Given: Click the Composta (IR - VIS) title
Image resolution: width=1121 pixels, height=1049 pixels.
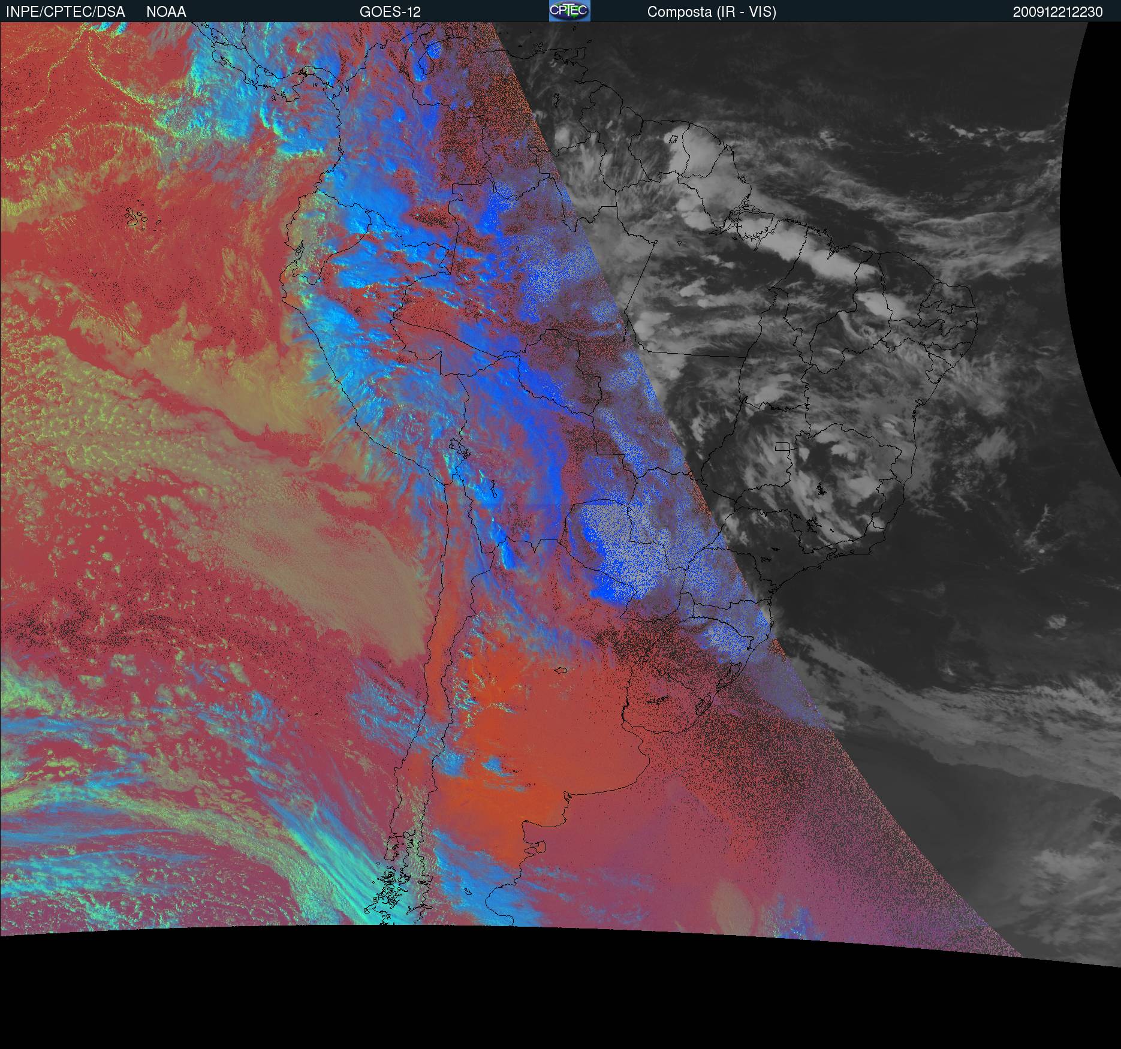Looking at the screenshot, I should [712, 12].
